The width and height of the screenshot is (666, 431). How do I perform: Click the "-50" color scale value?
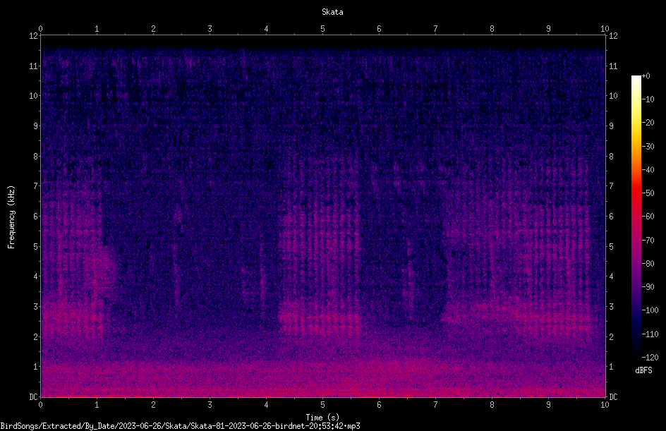point(648,193)
